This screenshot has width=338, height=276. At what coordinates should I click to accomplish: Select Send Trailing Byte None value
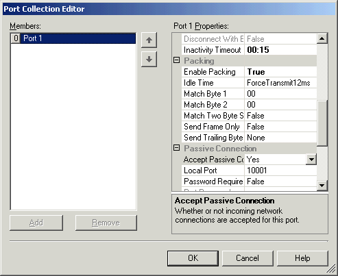280,138
